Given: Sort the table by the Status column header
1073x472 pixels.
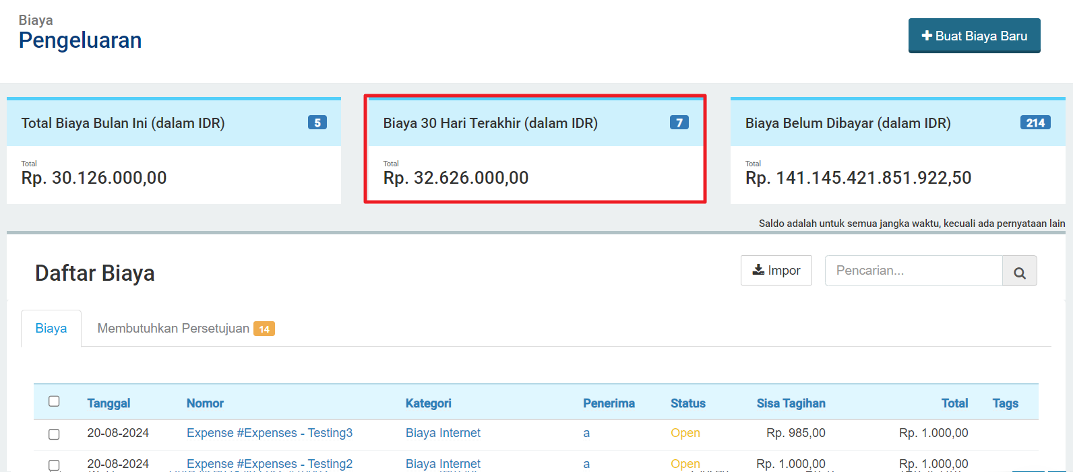Looking at the screenshot, I should [x=688, y=403].
